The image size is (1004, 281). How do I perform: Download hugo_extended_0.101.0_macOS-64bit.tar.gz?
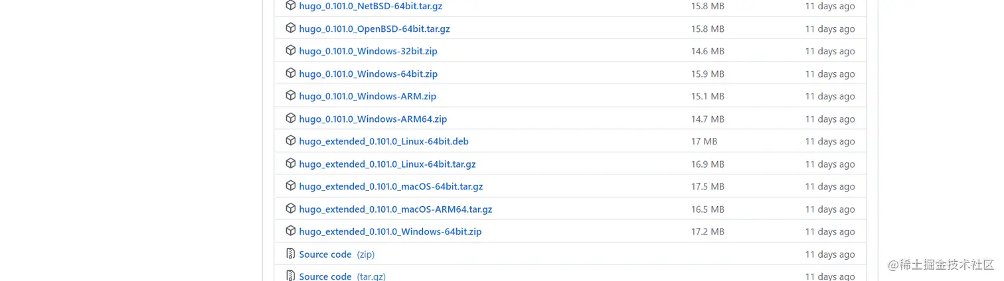pyautogui.click(x=391, y=186)
